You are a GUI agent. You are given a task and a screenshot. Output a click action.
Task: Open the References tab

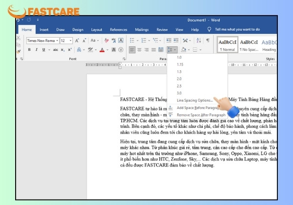pyautogui.click(x=119, y=30)
